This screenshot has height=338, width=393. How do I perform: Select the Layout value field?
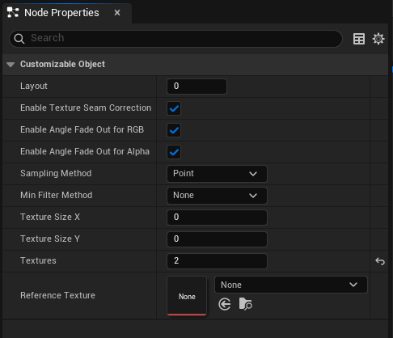[196, 87]
